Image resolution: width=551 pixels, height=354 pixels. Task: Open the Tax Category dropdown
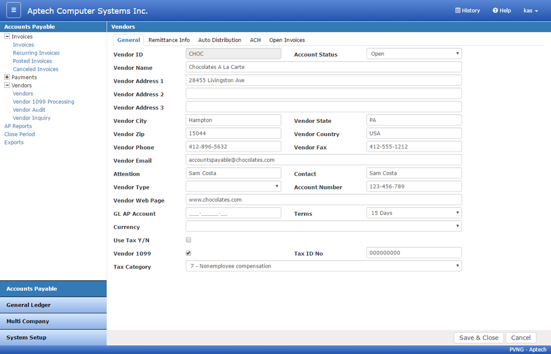[323, 266]
